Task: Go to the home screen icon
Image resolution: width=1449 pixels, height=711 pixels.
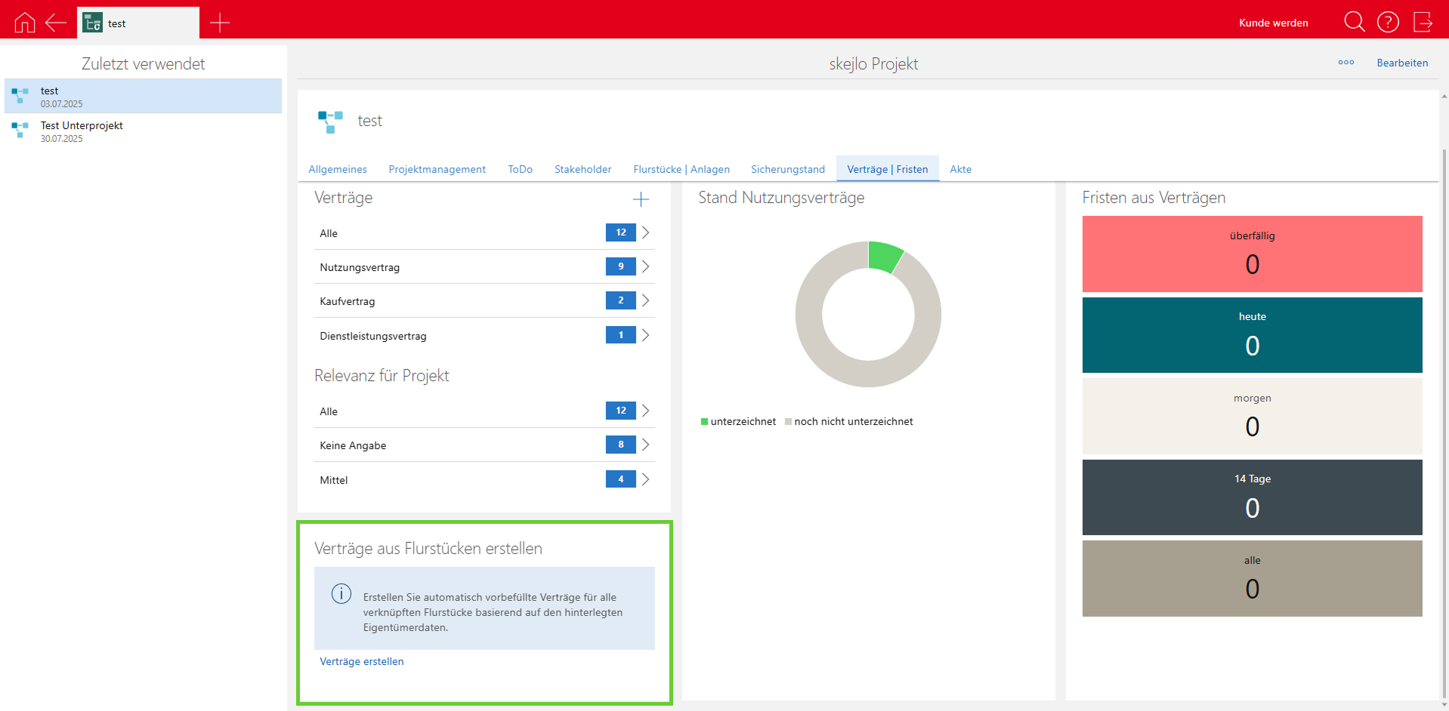Action: (25, 23)
